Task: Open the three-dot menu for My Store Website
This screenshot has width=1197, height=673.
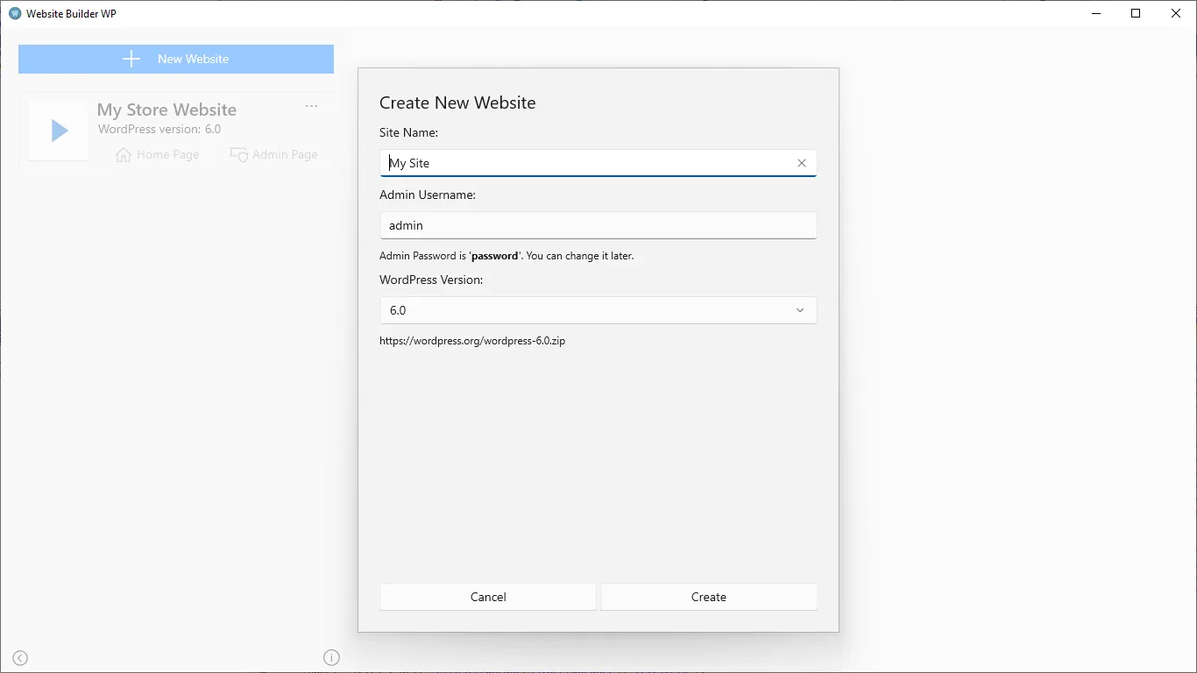Action: (311, 106)
